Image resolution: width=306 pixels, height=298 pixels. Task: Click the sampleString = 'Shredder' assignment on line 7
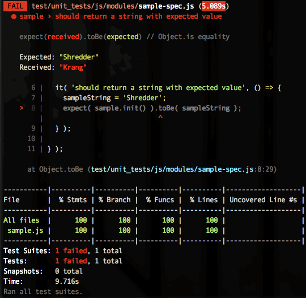[x=114, y=98]
